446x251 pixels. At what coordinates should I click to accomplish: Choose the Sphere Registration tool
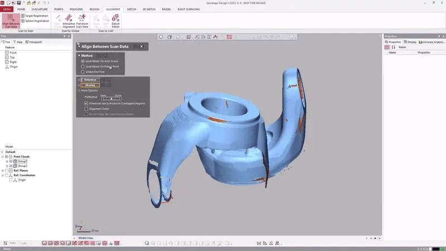23,21
